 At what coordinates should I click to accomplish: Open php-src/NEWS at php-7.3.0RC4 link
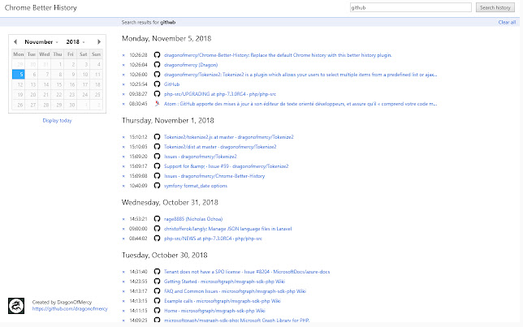[213, 239]
